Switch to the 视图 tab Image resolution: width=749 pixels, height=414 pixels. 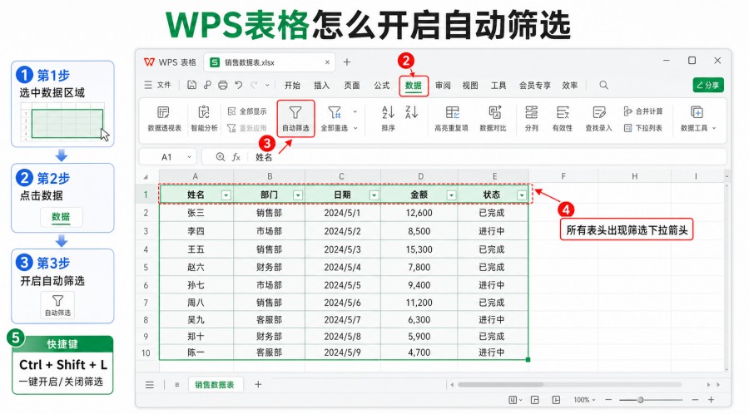point(470,85)
